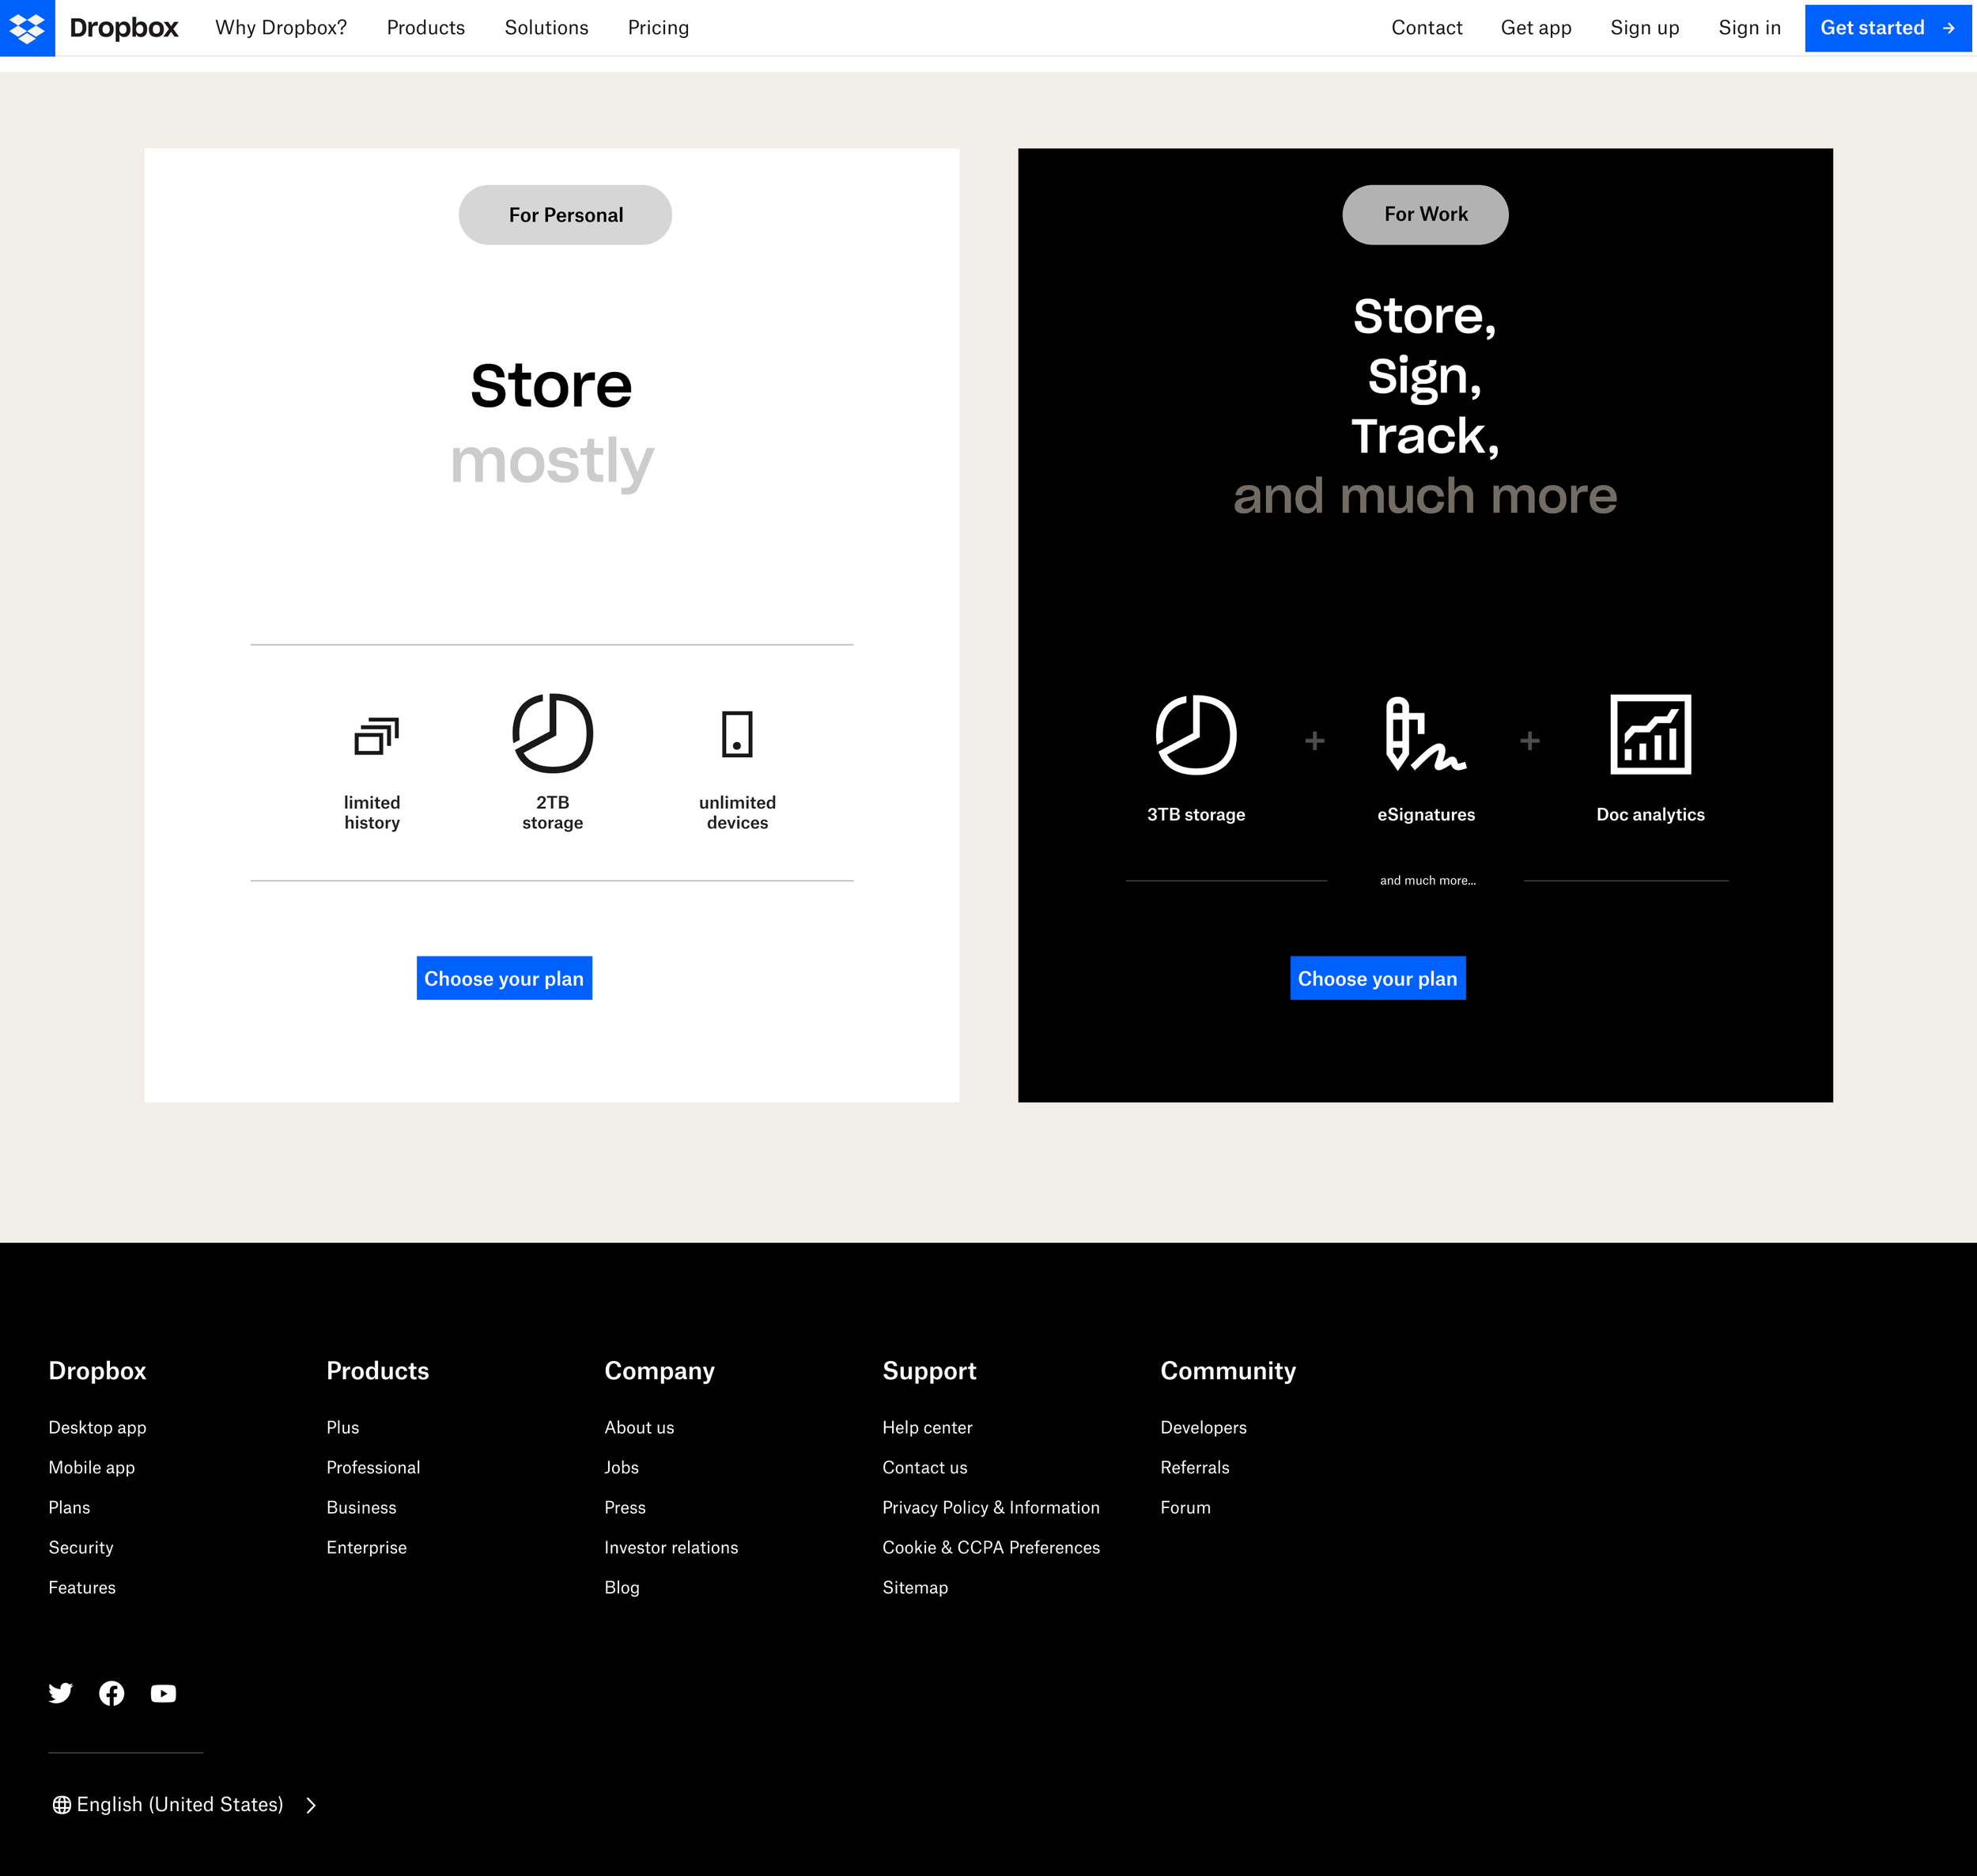This screenshot has width=1977, height=1876.
Task: Open the Referrals link
Action: coord(1196,1467)
